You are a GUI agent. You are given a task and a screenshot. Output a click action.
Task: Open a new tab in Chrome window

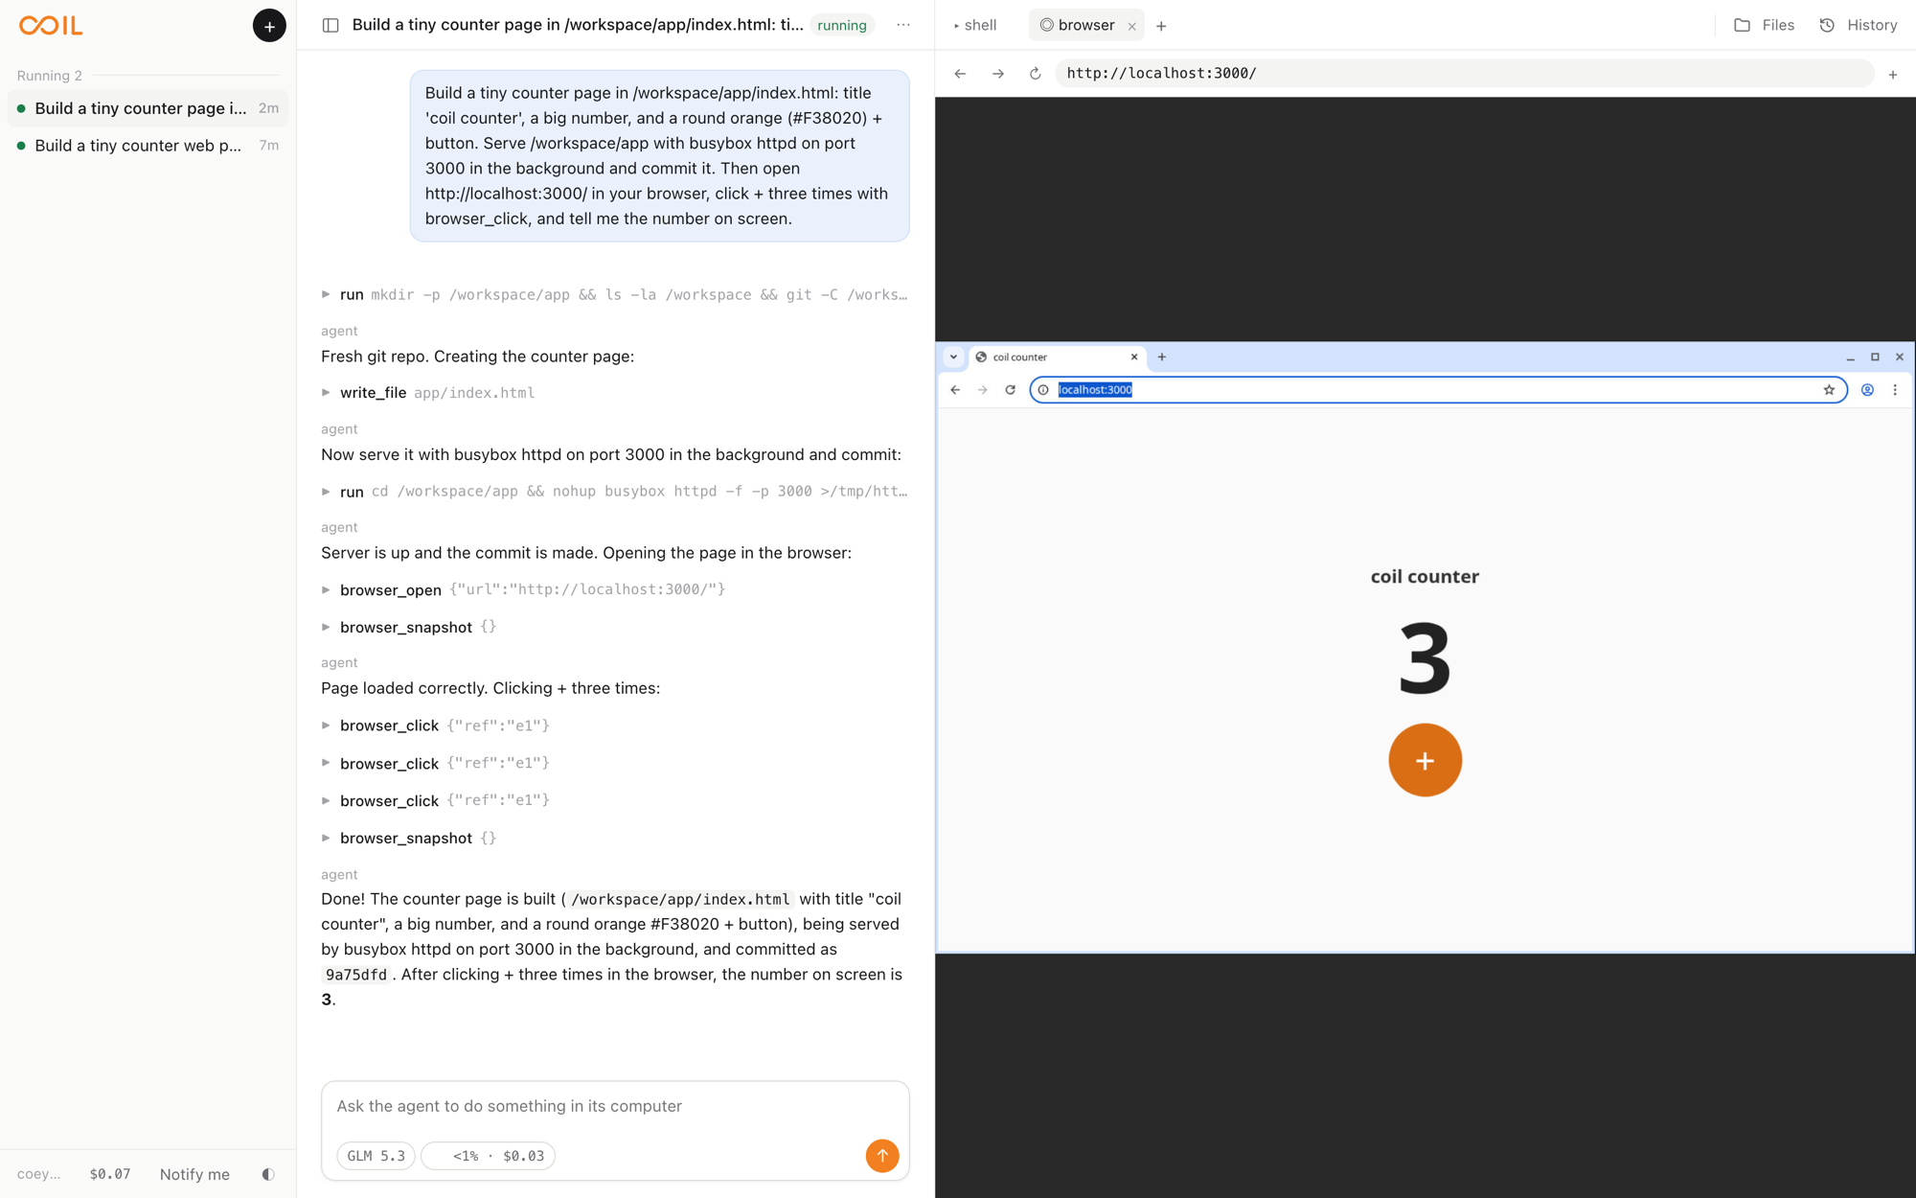1162,357
